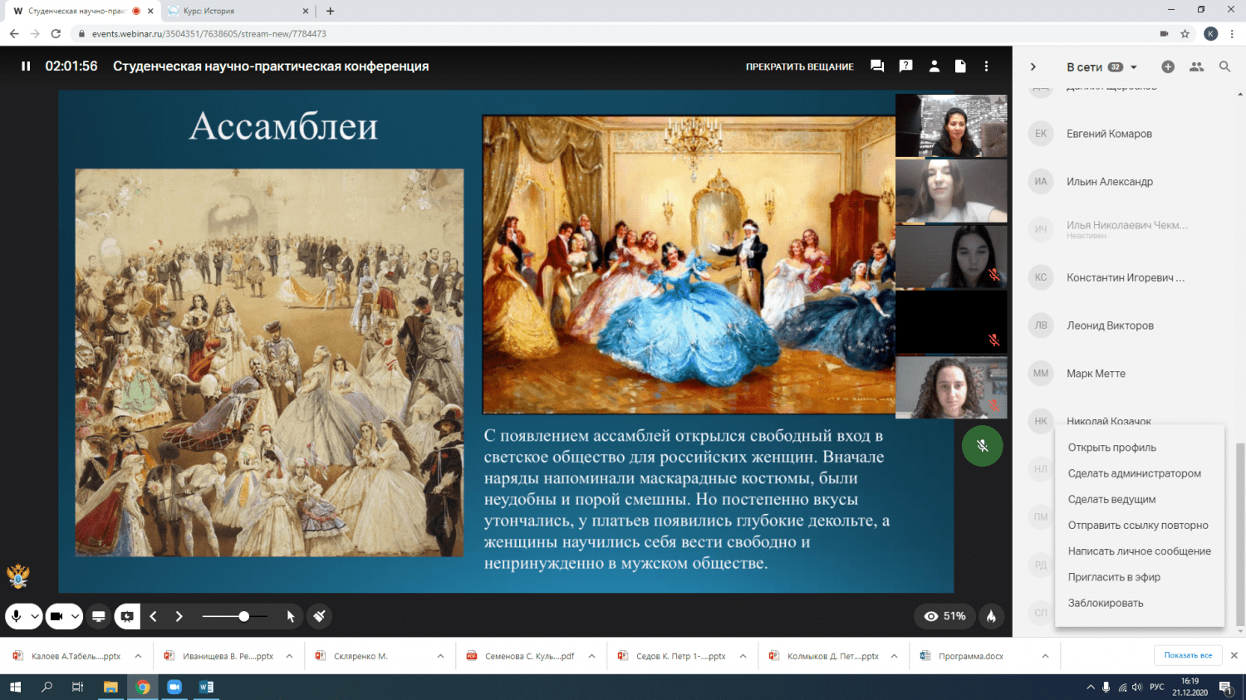
Task: Expand the camera settings chevron
Action: (x=75, y=616)
